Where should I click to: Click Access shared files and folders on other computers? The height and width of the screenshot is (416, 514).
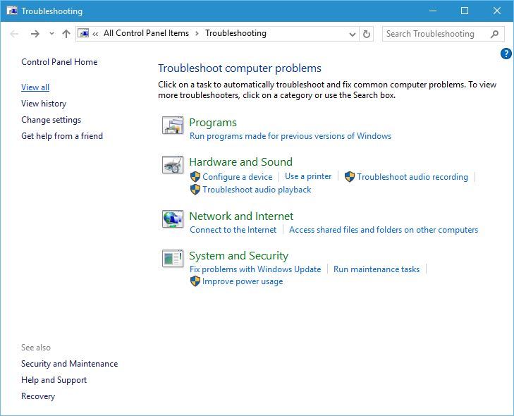point(384,230)
